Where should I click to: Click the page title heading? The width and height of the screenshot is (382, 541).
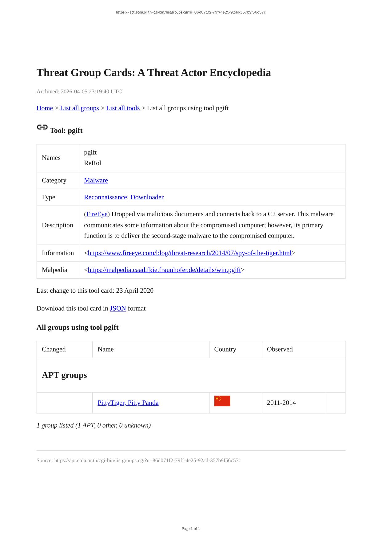153,73
